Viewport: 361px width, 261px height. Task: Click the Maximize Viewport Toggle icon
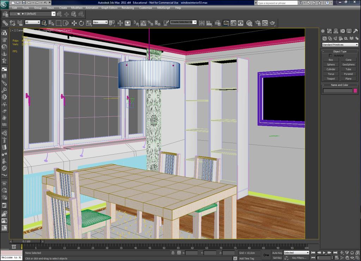pos(357,258)
